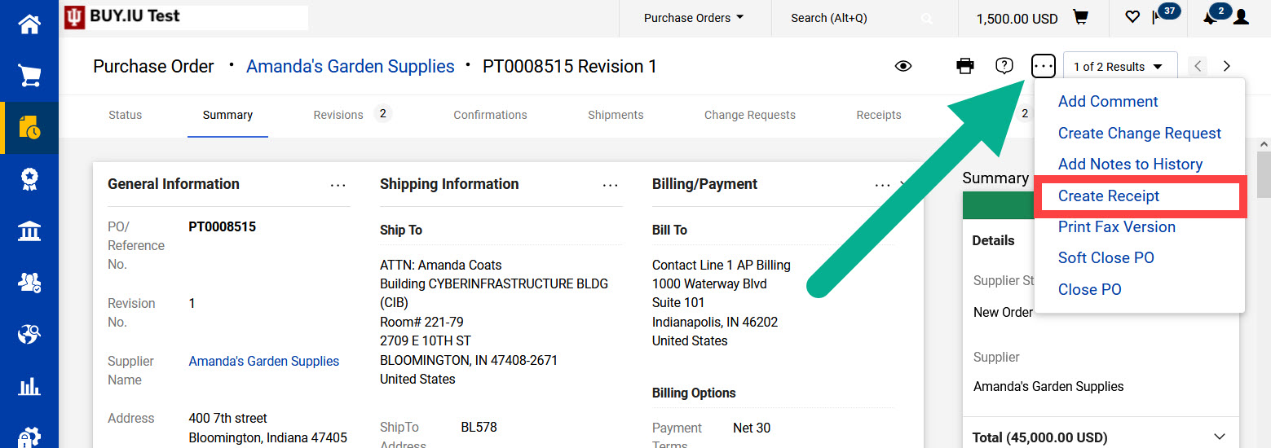Choose Soft Close PO menu option
The width and height of the screenshot is (1271, 448).
point(1106,257)
